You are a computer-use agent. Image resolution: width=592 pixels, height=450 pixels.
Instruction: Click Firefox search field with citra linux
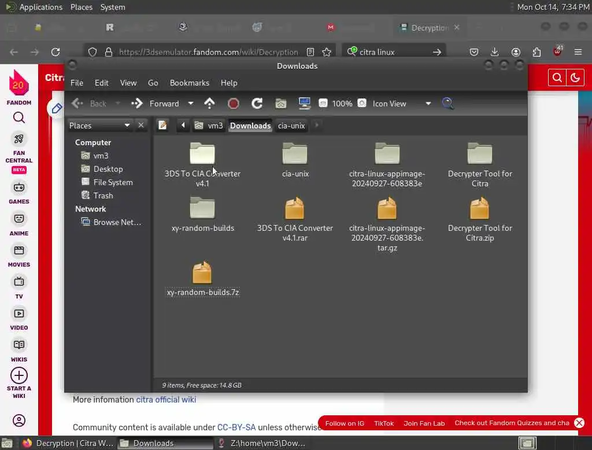tap(394, 52)
